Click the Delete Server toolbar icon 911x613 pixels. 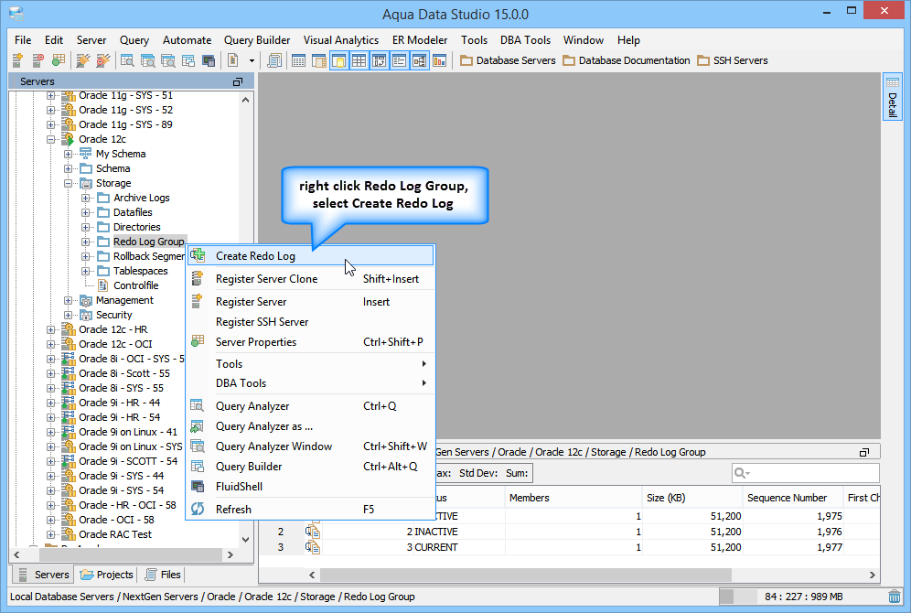38,59
